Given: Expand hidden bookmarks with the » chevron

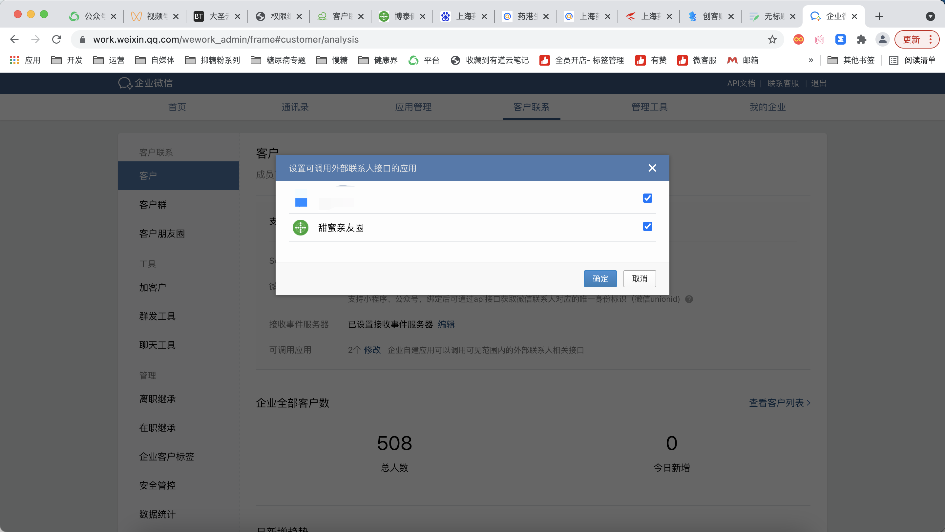Looking at the screenshot, I should pyautogui.click(x=811, y=60).
